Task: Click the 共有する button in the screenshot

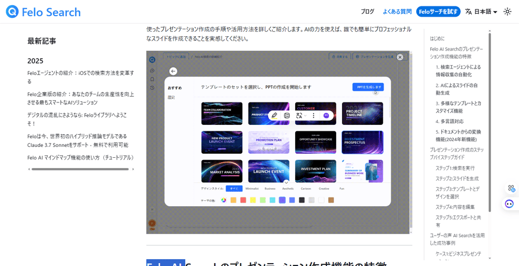Action: point(340,56)
